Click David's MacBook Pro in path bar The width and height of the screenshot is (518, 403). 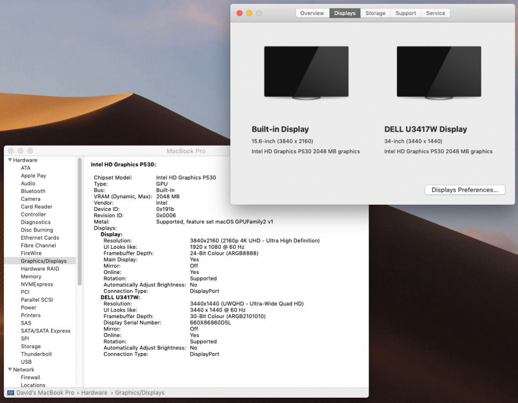45,393
